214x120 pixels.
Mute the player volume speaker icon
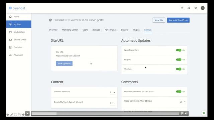coord(186,113)
